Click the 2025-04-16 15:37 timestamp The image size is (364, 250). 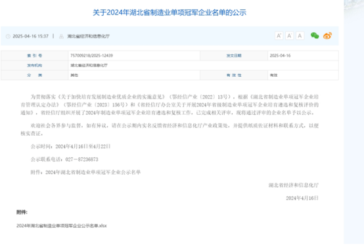pyautogui.click(x=30, y=36)
